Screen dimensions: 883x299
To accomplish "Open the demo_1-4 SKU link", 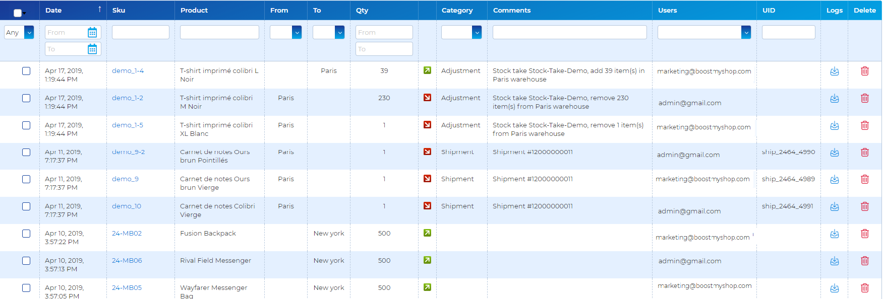I will (128, 70).
